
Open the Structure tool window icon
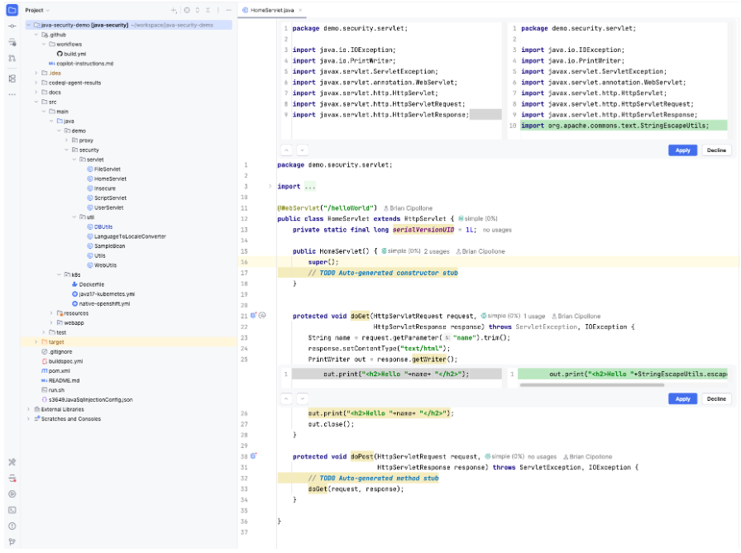12,79
